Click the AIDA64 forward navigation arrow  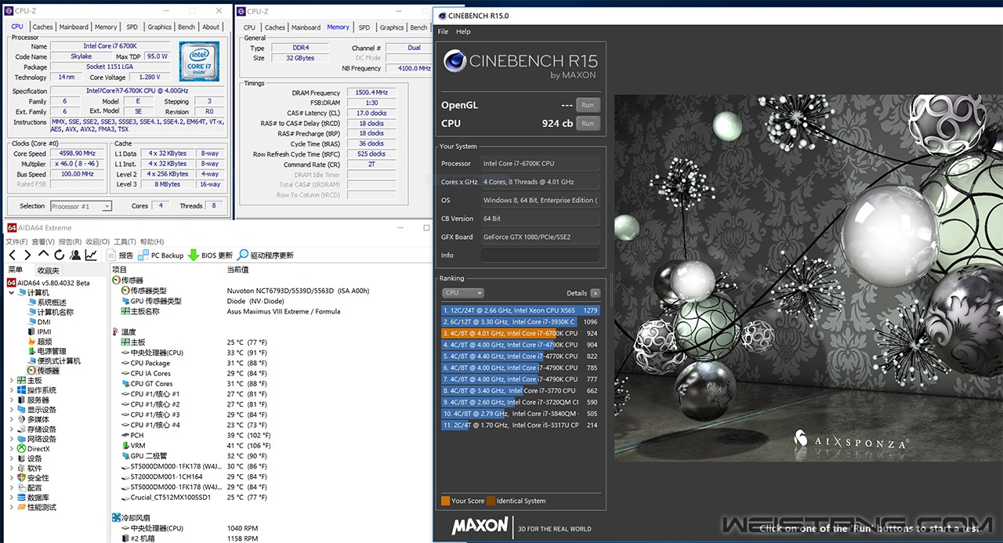(27, 255)
